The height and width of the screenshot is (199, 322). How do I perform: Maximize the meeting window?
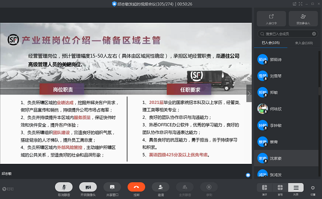313,4
